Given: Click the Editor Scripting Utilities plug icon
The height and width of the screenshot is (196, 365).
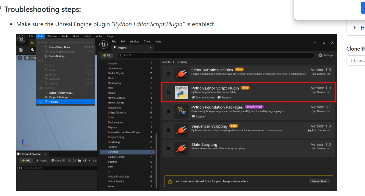Looking at the screenshot, I should (x=181, y=74).
